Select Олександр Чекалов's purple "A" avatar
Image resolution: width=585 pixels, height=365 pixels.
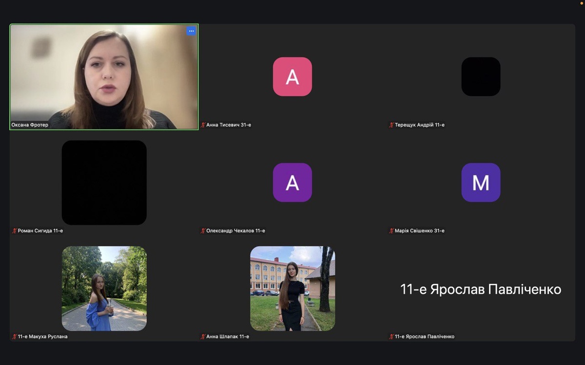[x=292, y=182]
